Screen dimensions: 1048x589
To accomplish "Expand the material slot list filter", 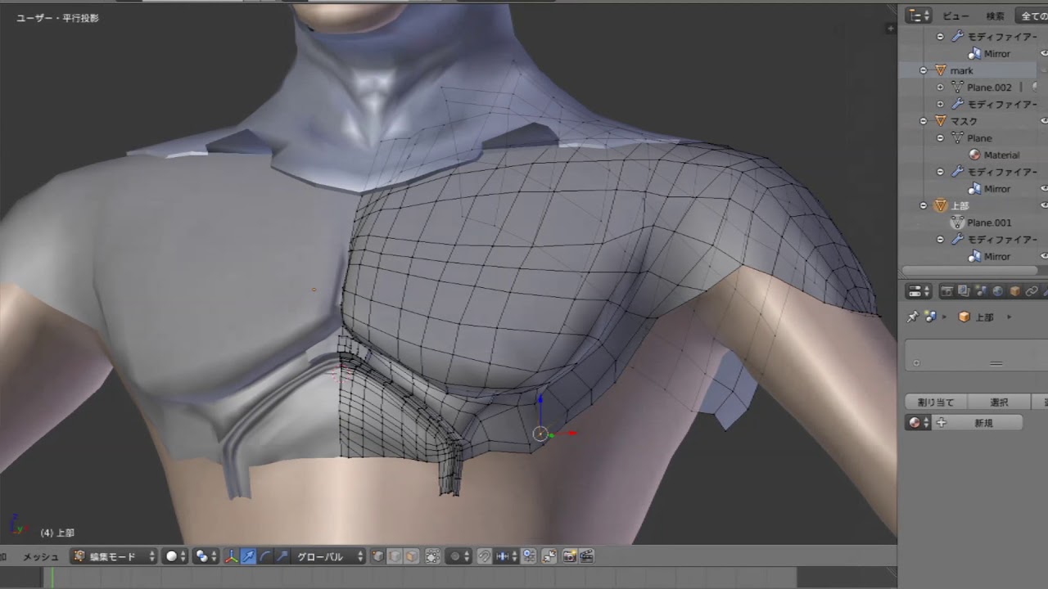I will pos(916,363).
